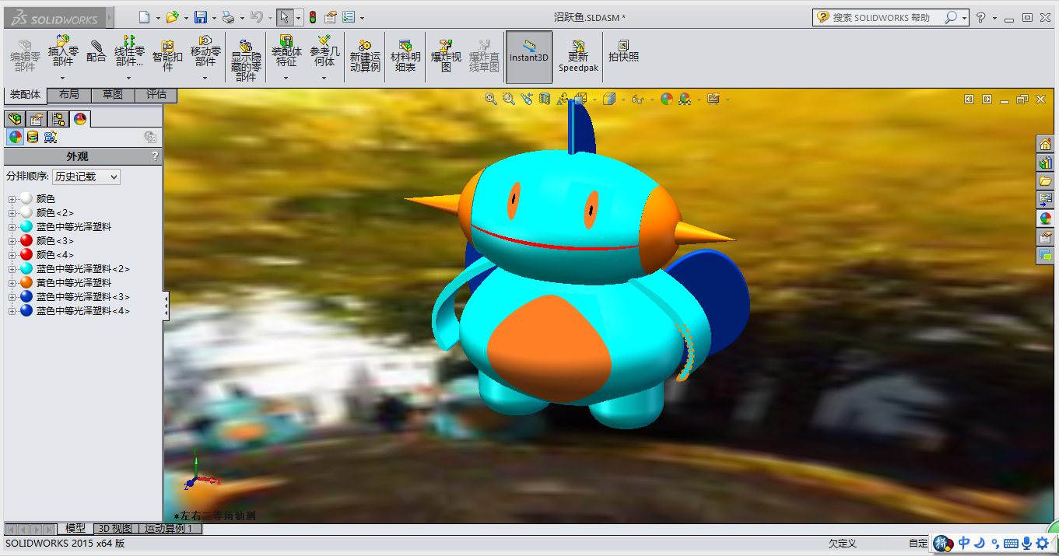This screenshot has height=556, width=1059.
Task: Click Move Component (移动零部件) tool
Action: pos(205,51)
